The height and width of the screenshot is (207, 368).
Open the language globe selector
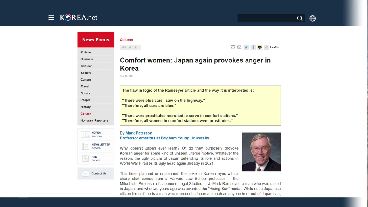(x=313, y=18)
